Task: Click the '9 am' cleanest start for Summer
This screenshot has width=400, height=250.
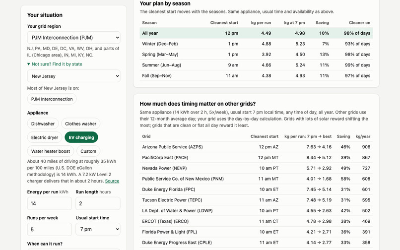Action: click(x=233, y=65)
